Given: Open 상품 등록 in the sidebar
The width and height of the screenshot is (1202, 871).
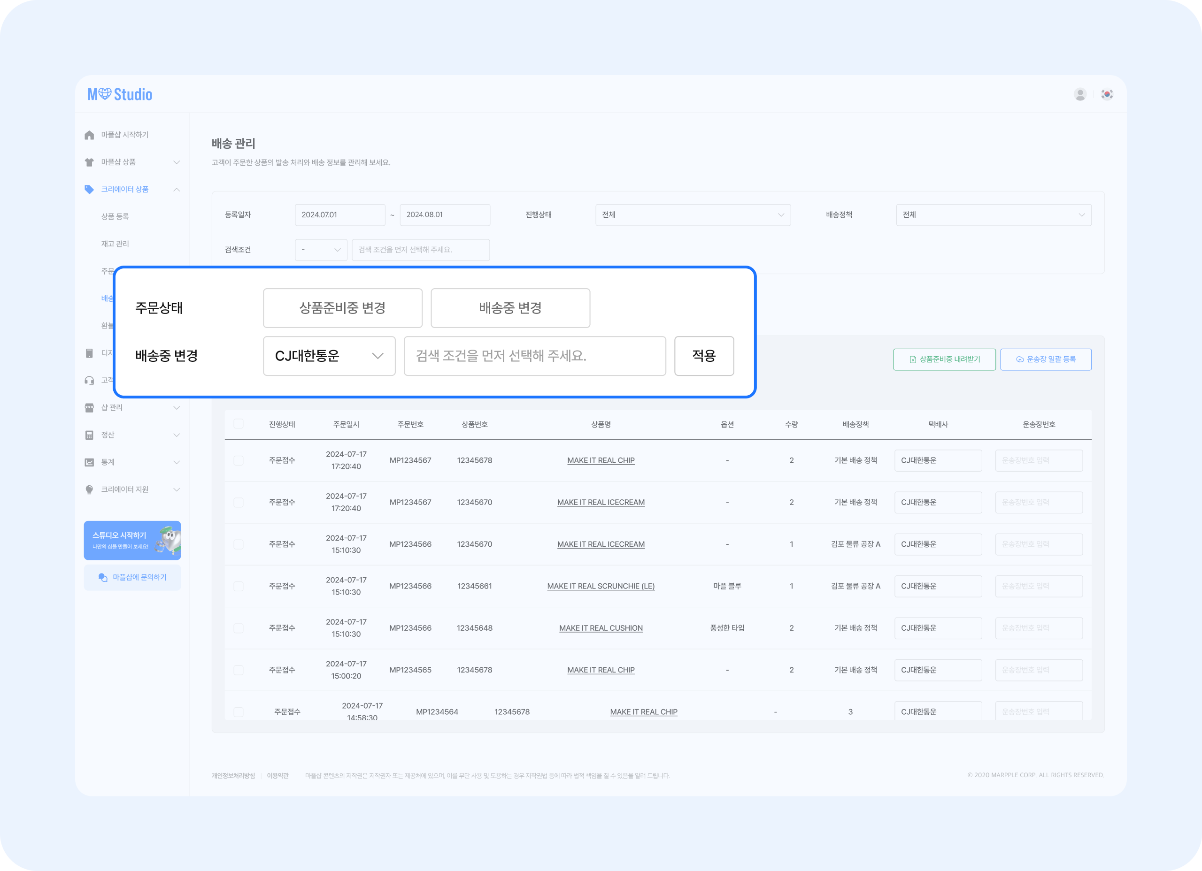Looking at the screenshot, I should (115, 217).
